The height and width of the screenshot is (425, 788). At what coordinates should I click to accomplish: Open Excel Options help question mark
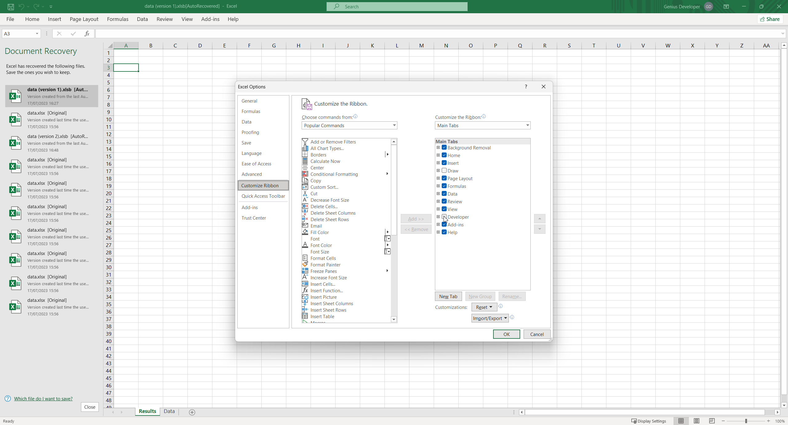click(x=526, y=87)
